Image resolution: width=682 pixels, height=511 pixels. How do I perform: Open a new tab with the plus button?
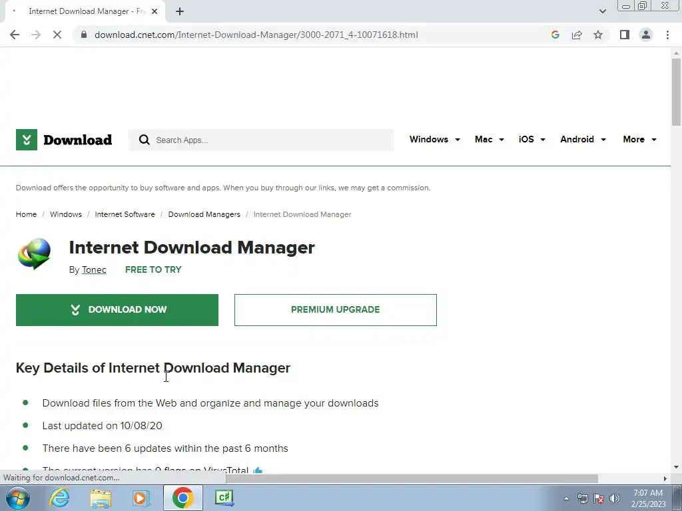point(180,11)
